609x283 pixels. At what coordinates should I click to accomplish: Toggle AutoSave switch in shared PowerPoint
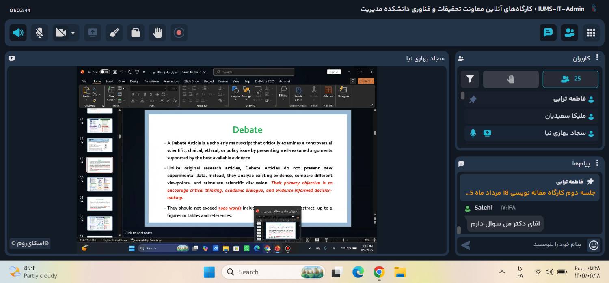(105, 72)
